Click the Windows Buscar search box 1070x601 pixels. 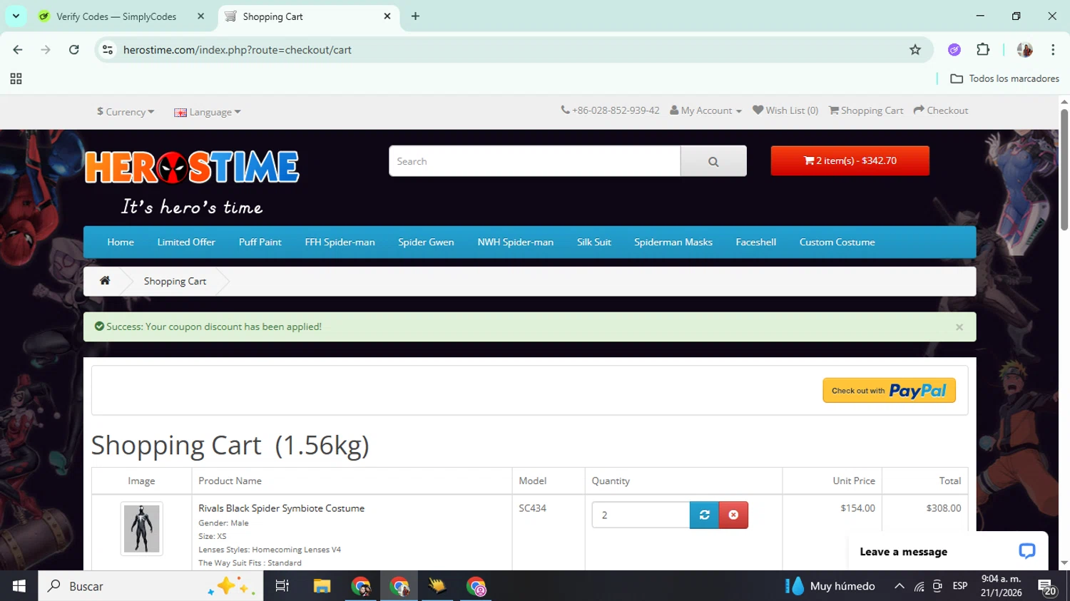151,586
